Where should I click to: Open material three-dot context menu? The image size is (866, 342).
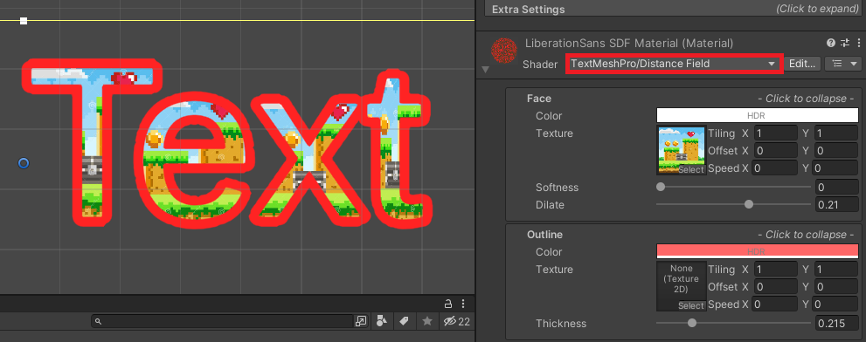coord(859,43)
